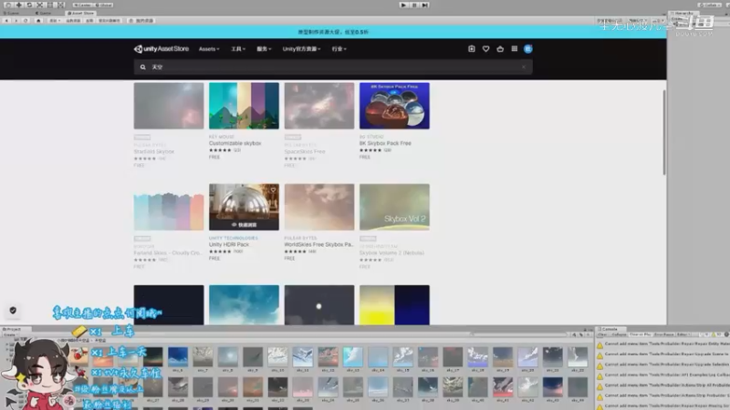This screenshot has width=730, height=410.
Task: Focus the Asset Store search field
Action: coord(333,67)
